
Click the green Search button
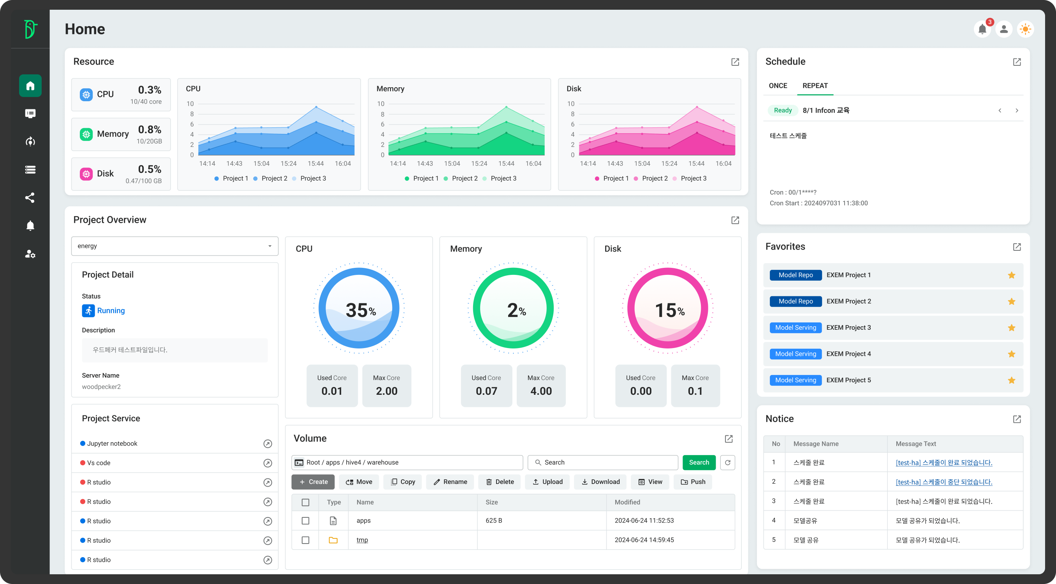pyautogui.click(x=699, y=462)
